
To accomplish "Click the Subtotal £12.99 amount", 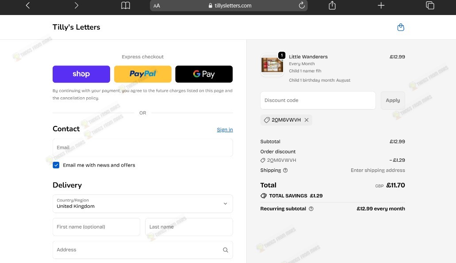I will (397, 141).
